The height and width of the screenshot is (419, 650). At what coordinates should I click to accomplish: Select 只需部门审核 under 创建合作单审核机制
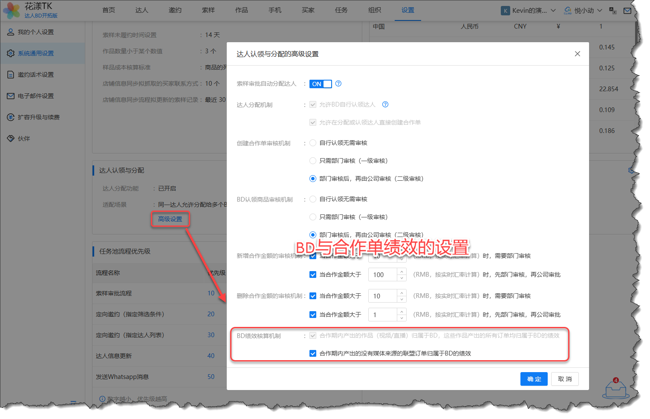(x=313, y=161)
